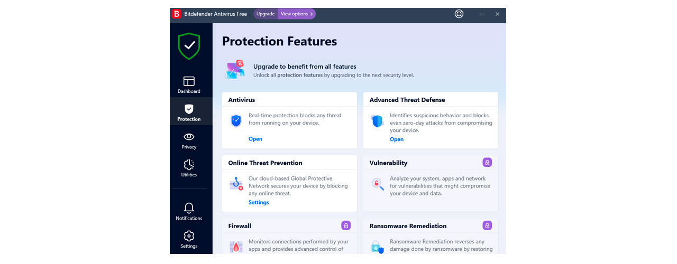Click the Antivirus blue shield icon
Screen dimensions: 677x264
click(x=236, y=120)
